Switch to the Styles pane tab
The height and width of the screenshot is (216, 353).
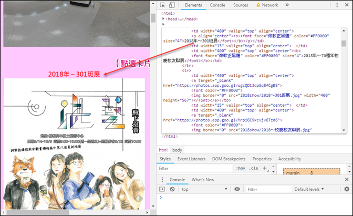point(165,159)
